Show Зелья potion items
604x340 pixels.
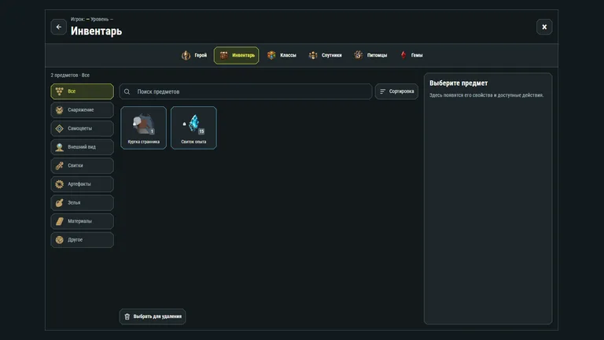coord(82,202)
